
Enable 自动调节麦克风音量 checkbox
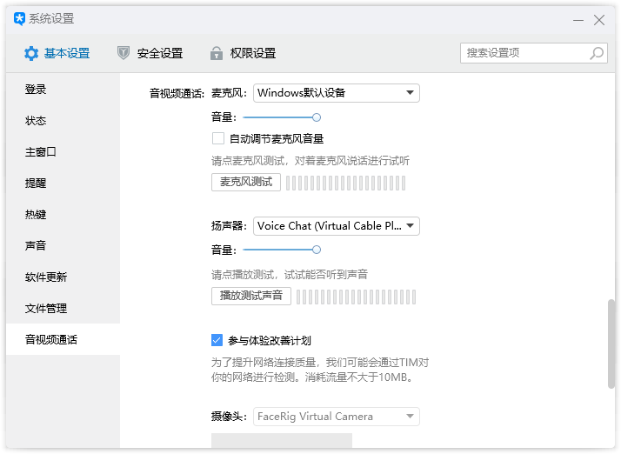[x=218, y=138]
